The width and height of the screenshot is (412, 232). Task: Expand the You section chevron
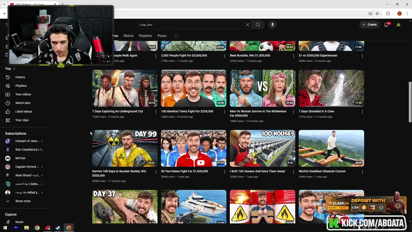point(14,69)
